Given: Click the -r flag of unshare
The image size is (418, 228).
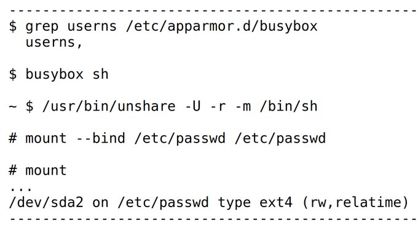Looking at the screenshot, I should pos(218,108).
